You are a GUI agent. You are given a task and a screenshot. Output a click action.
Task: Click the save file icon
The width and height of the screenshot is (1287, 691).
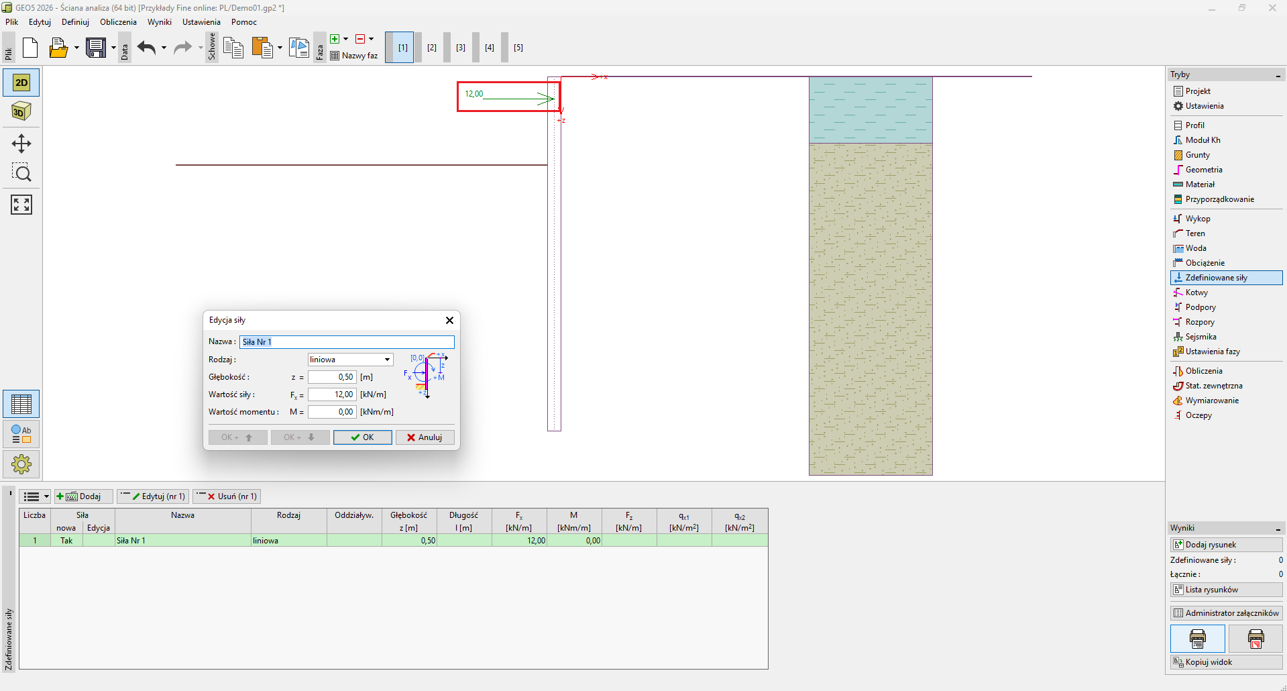[96, 48]
